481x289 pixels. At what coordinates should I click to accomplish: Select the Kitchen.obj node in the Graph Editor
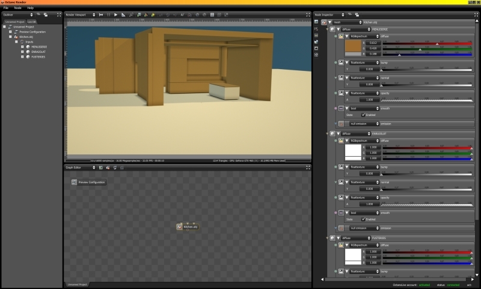pyautogui.click(x=188, y=227)
